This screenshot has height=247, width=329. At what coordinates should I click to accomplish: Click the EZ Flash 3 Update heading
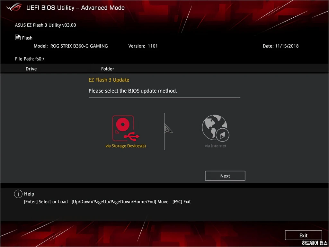click(109, 80)
